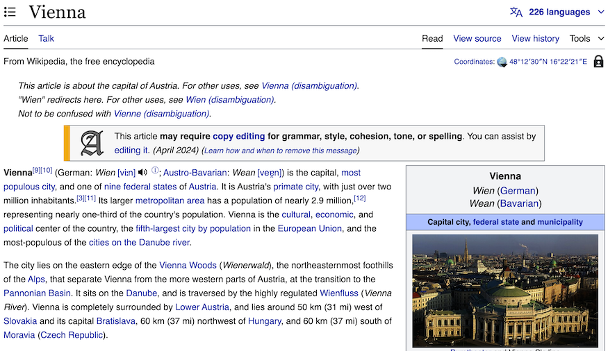Open 'Learn how and when to remove this message'
Screen dimensions: 608x351
(280, 151)
